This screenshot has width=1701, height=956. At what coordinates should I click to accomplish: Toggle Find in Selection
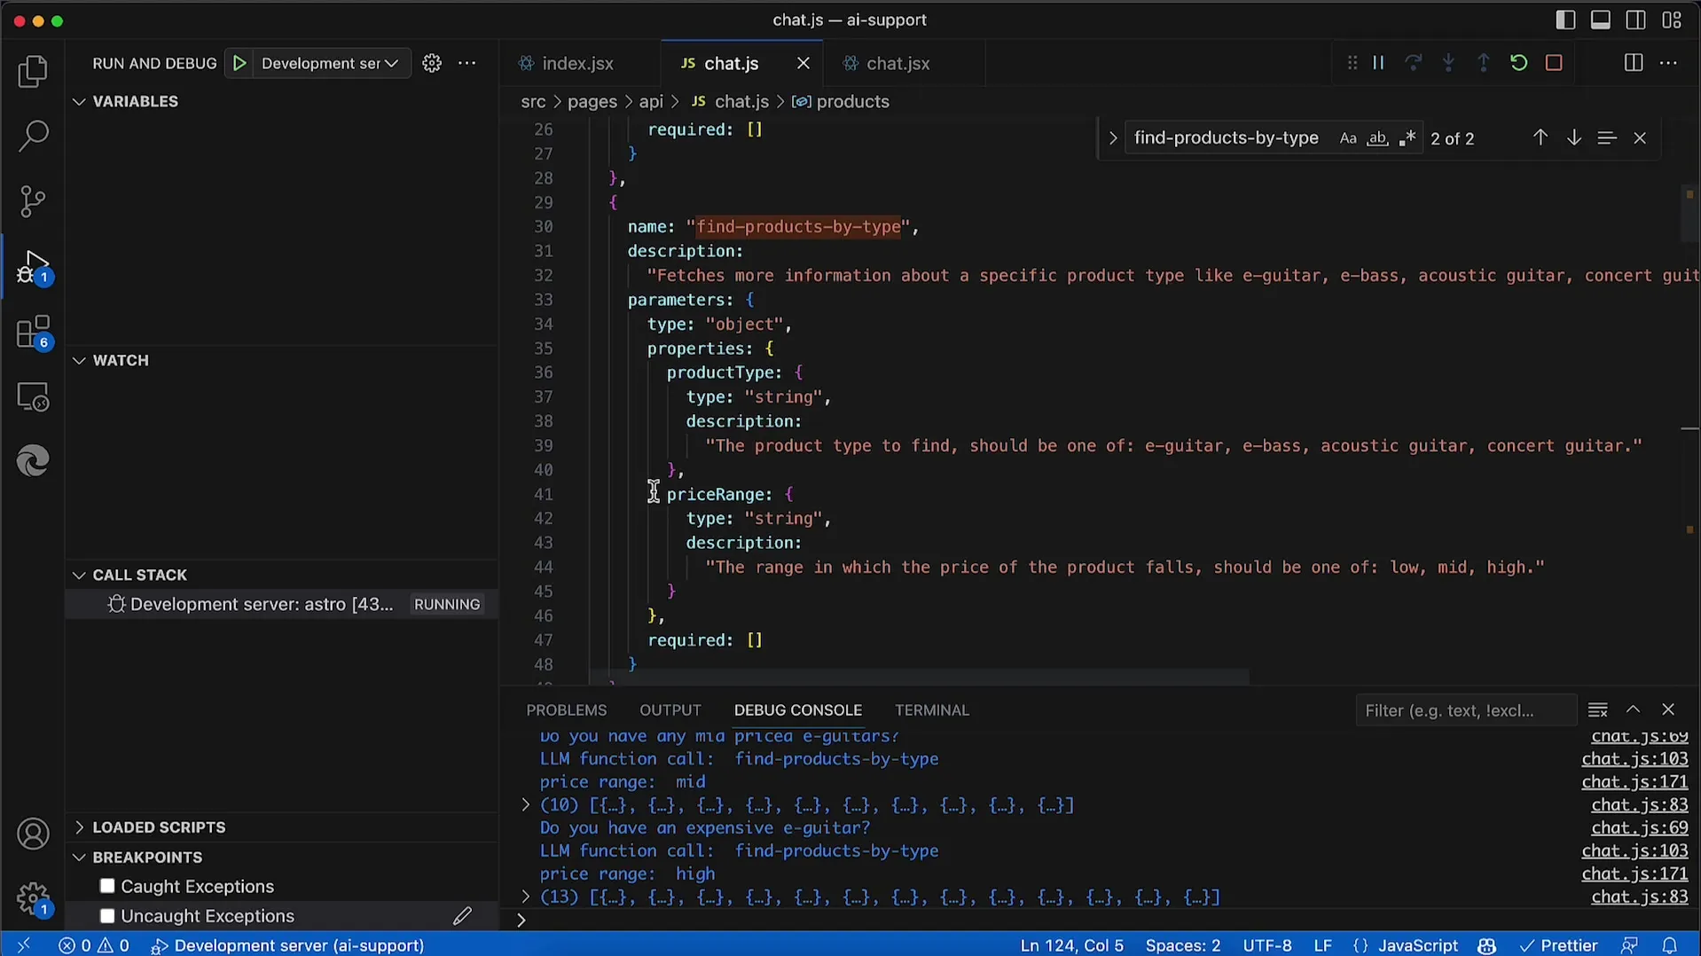(1607, 138)
